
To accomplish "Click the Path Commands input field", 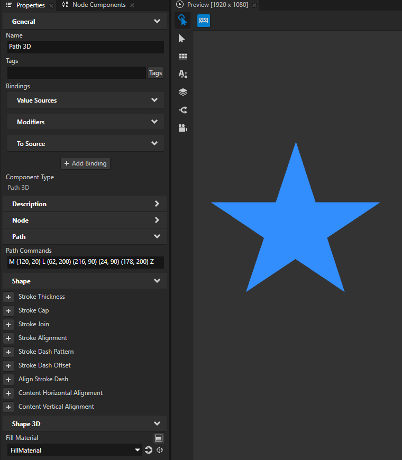I will pyautogui.click(x=85, y=262).
